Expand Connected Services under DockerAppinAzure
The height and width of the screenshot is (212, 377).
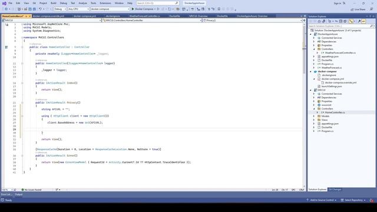[314, 38]
